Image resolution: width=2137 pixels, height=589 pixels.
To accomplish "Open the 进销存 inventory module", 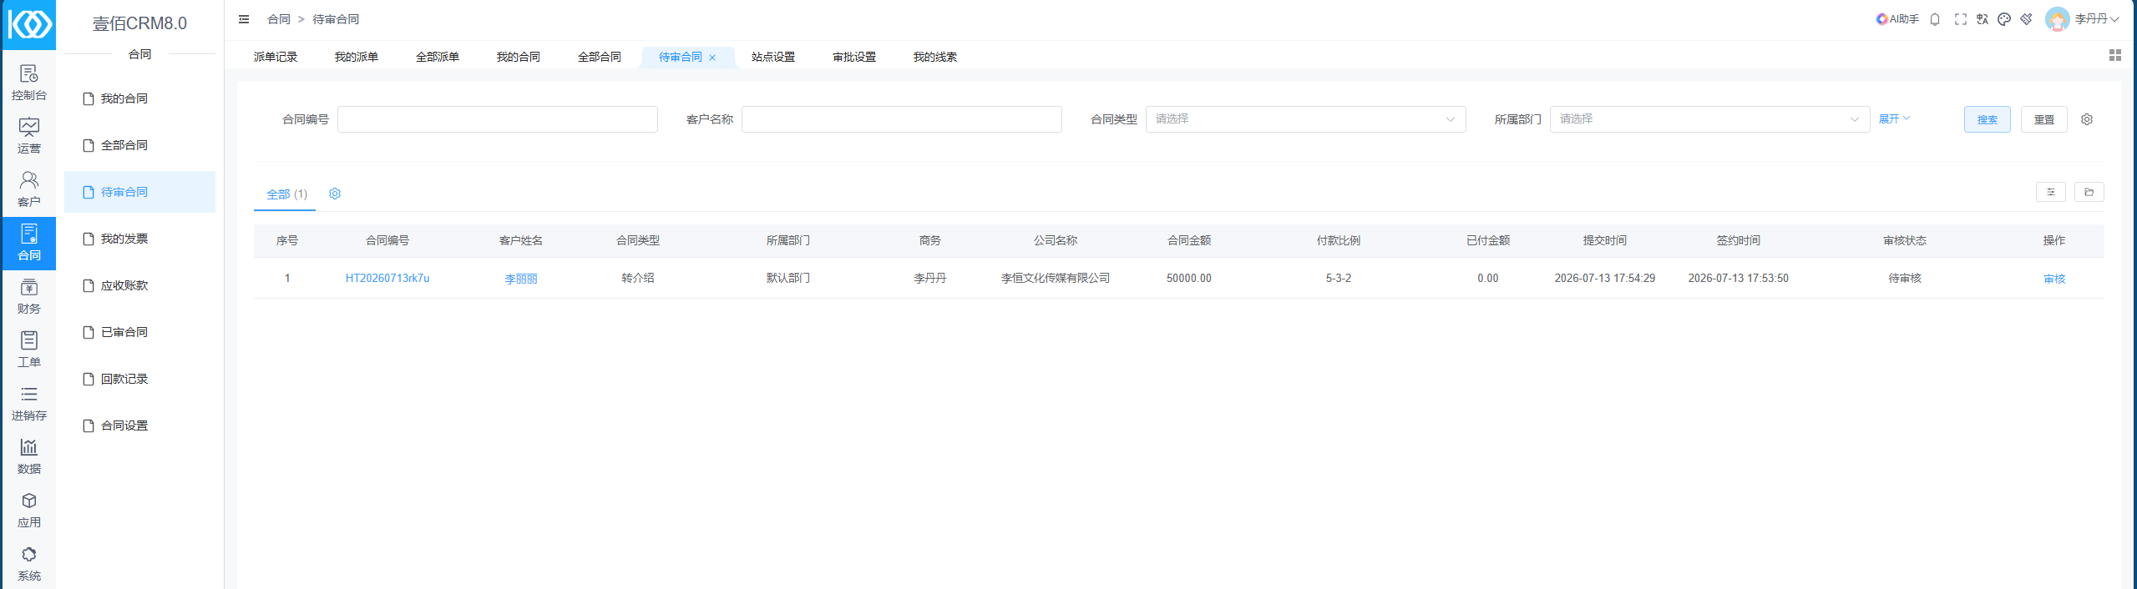I will tap(28, 404).
